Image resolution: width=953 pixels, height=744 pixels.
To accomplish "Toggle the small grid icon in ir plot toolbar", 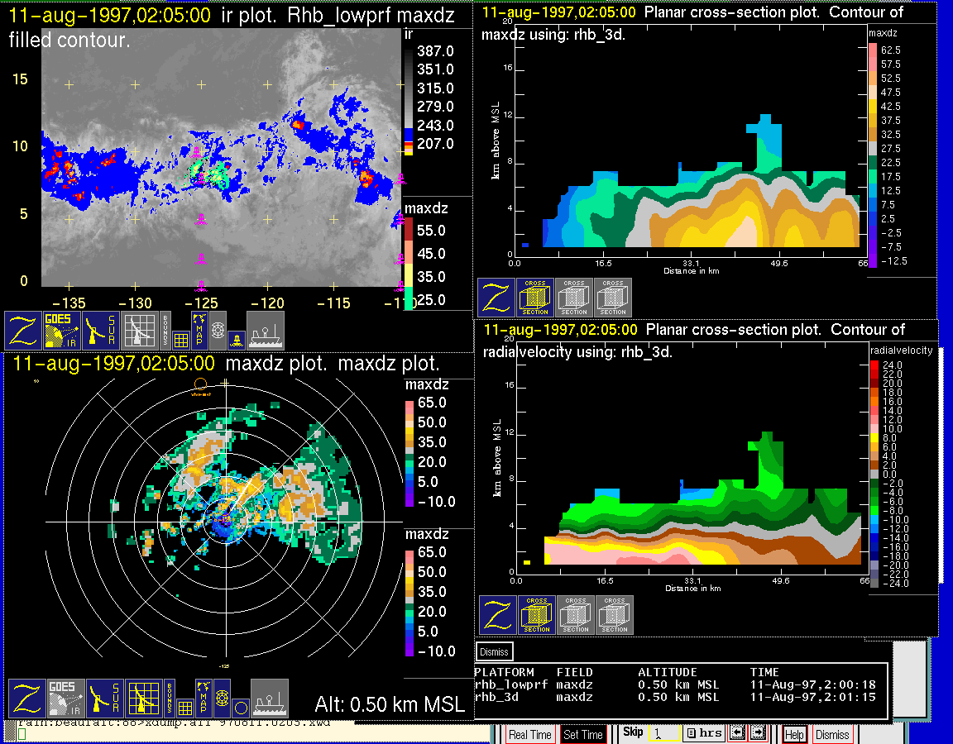I will point(180,338).
